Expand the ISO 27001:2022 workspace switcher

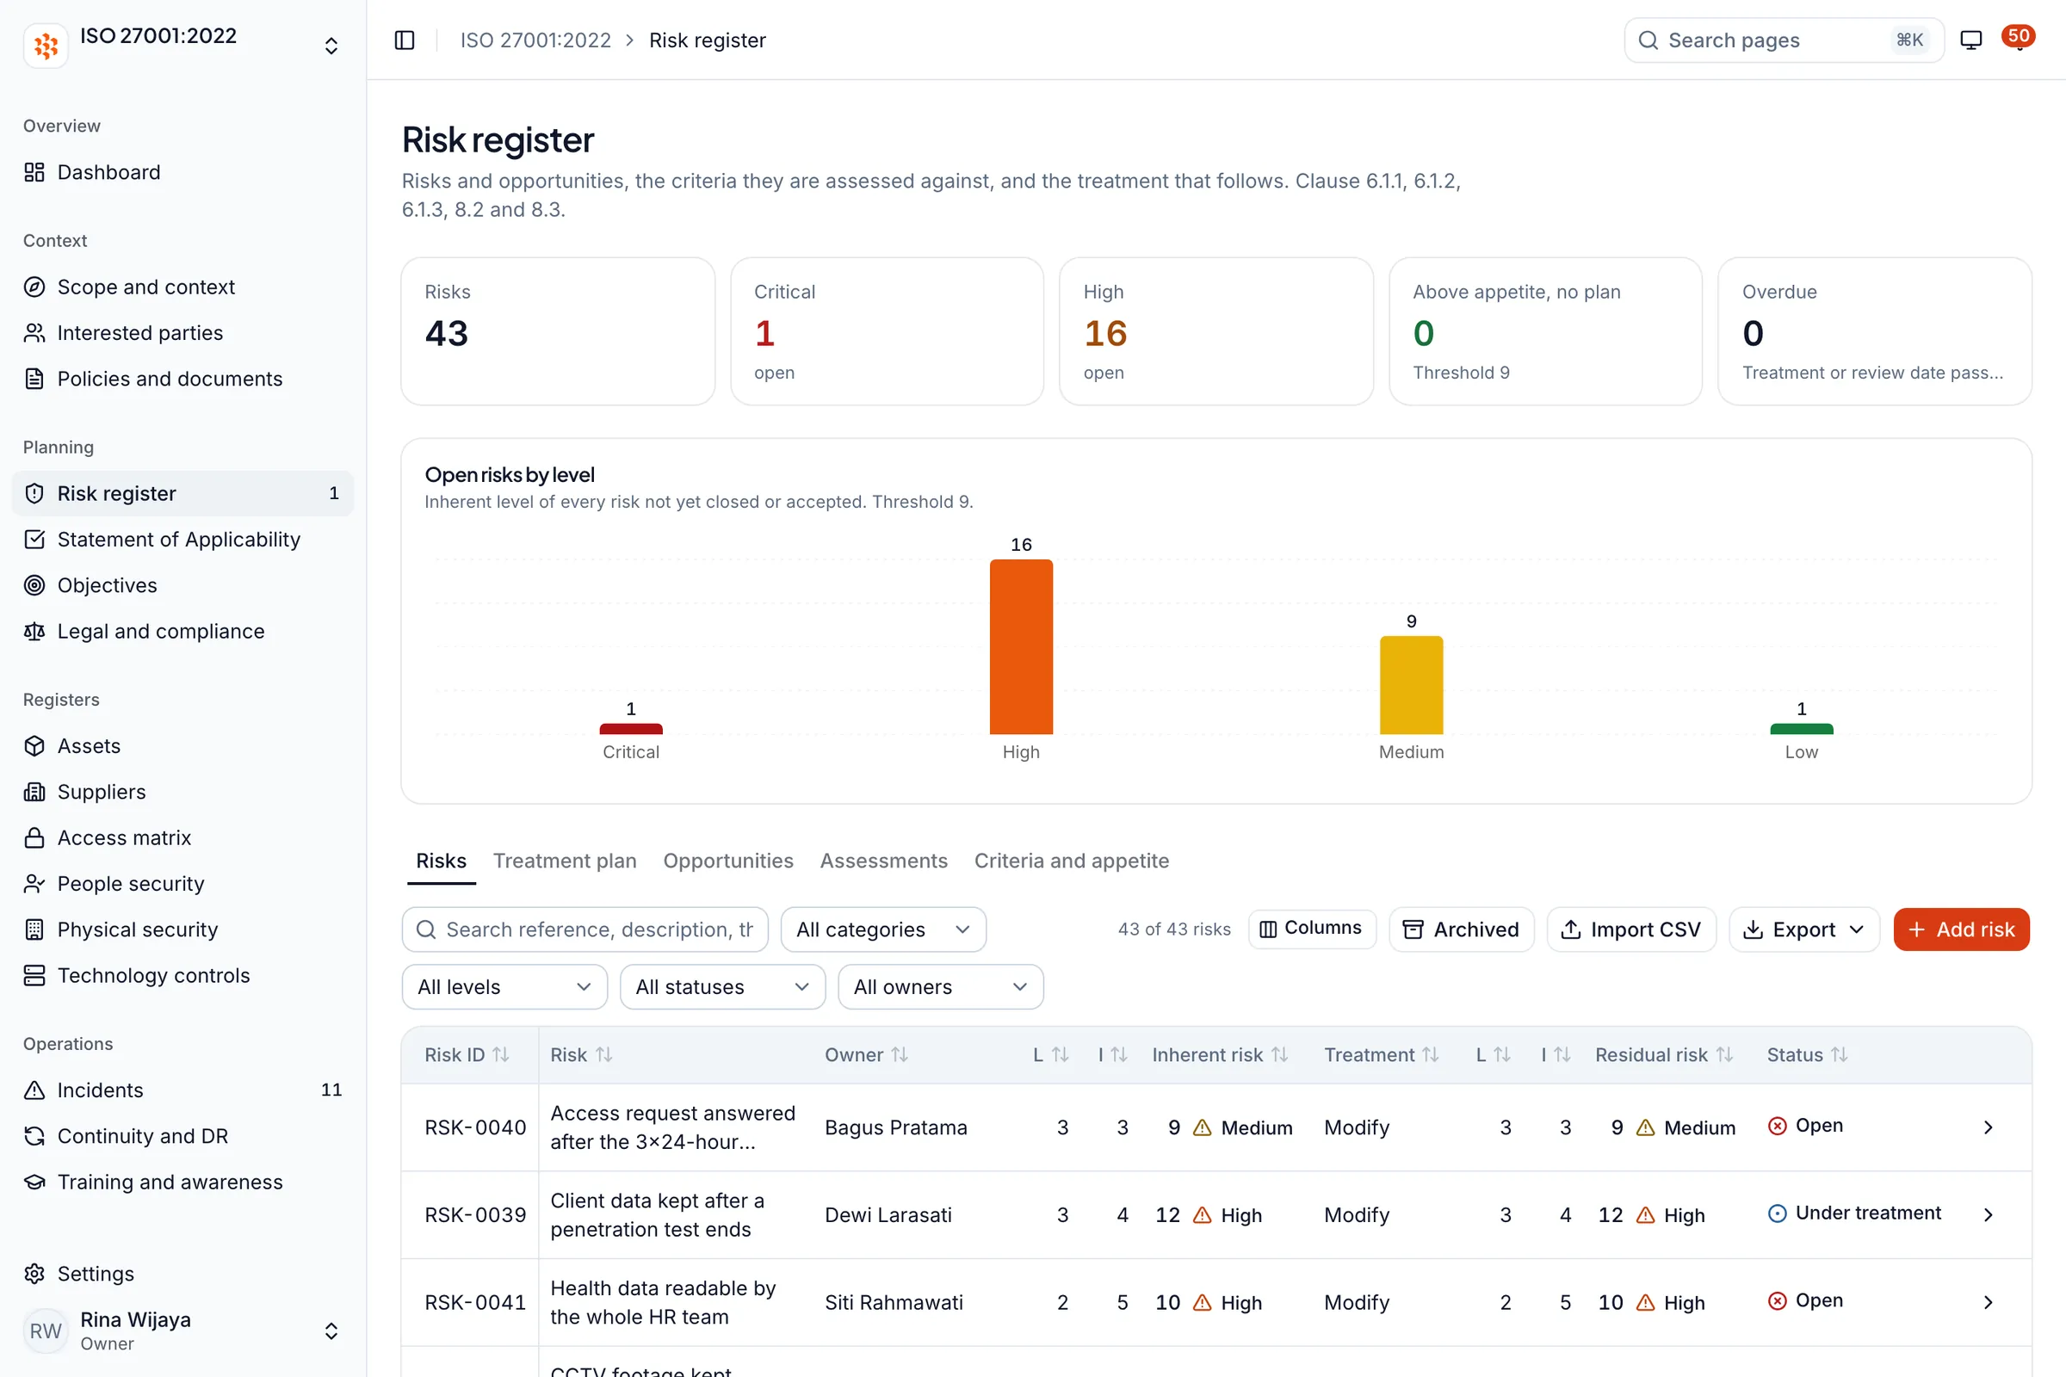[182, 46]
